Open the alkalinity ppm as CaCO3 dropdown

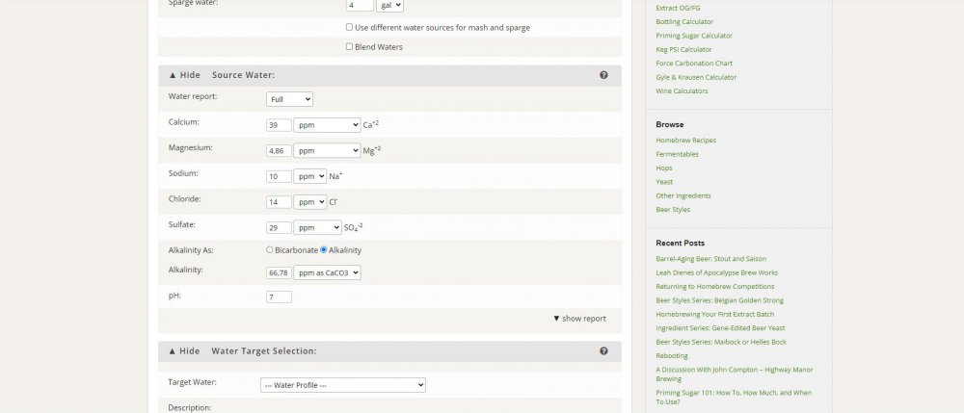click(x=327, y=272)
